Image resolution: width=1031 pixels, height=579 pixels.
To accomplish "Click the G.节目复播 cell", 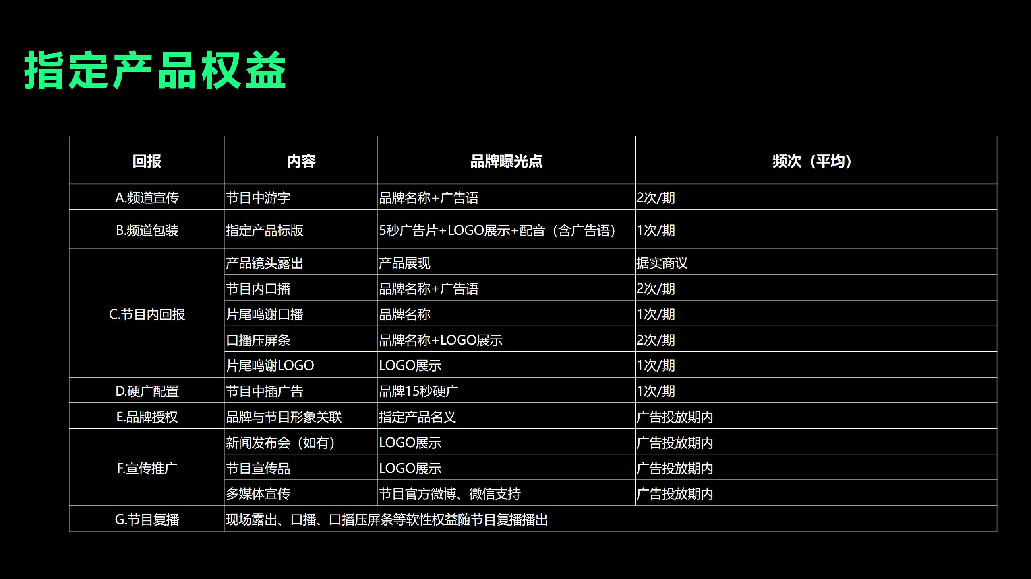I will [x=147, y=518].
